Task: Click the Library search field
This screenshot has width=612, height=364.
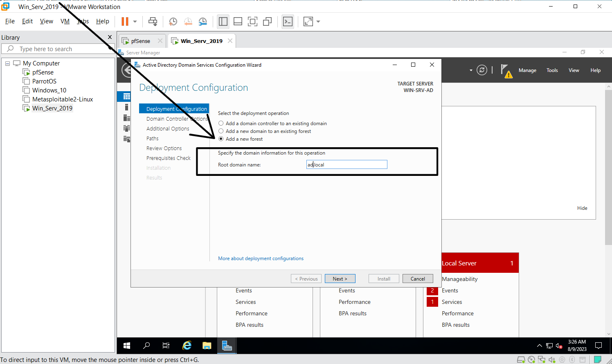Action: point(57,49)
